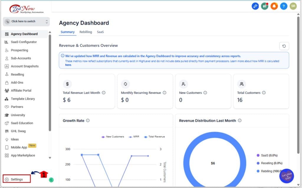
Task: Click info icon beside Total Customers
Action: 264,93
